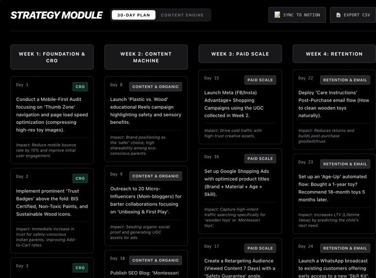This screenshot has width=376, height=278.
Task: Click the 'Day 1' label
Action: (x=22, y=85)
